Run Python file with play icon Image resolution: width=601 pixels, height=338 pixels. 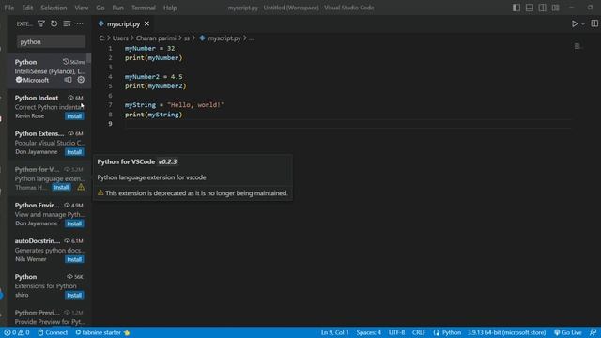click(574, 23)
